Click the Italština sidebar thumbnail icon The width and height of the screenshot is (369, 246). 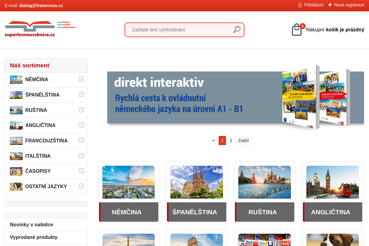click(16, 156)
